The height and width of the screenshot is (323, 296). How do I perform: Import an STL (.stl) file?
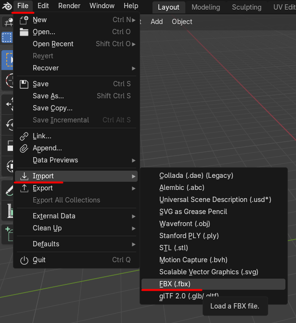[x=213, y=248]
